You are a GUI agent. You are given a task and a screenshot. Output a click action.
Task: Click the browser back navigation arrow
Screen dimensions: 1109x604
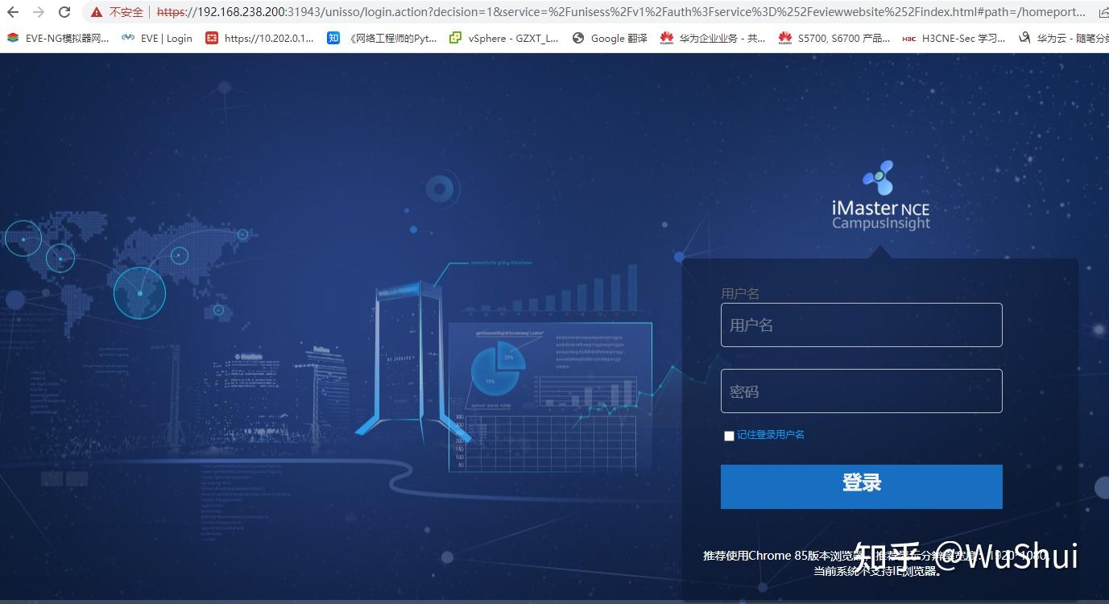click(12, 12)
